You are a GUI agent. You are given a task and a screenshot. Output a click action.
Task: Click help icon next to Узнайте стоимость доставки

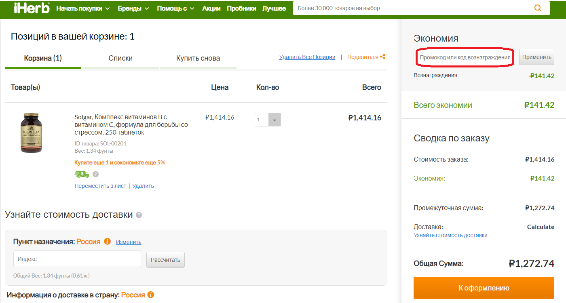click(139, 215)
